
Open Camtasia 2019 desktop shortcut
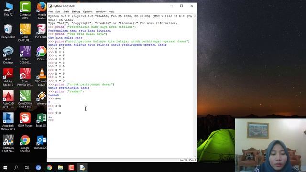click(25, 10)
